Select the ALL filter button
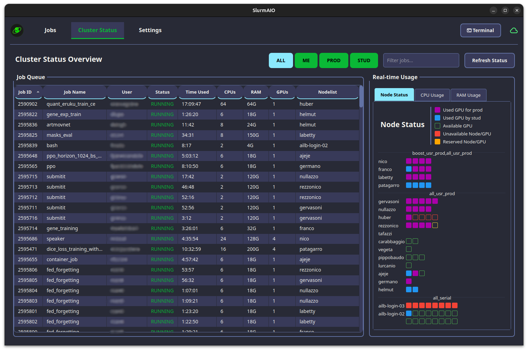 pyautogui.click(x=281, y=60)
